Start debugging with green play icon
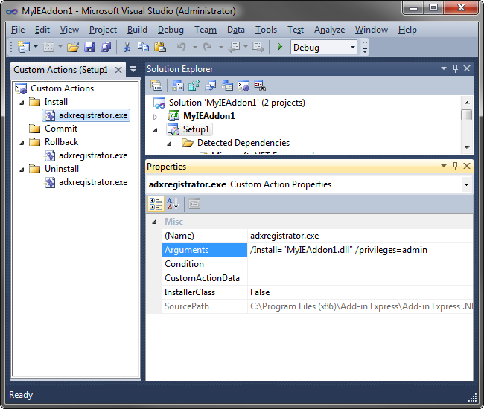The width and height of the screenshot is (484, 409). point(280,47)
